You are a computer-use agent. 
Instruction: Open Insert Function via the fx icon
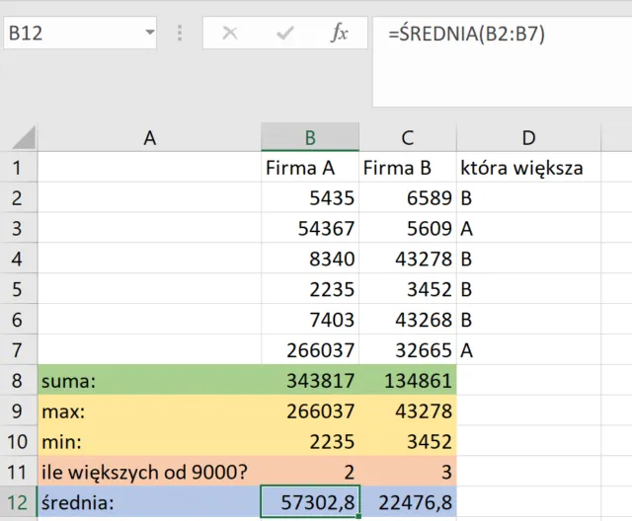[x=339, y=34]
